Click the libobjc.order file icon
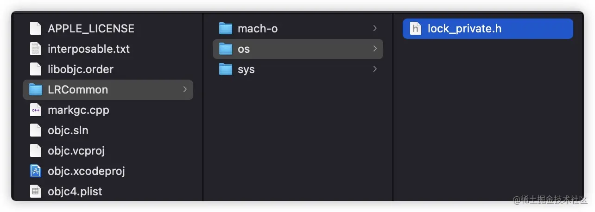Viewport: 595px width, 212px height. [36, 69]
